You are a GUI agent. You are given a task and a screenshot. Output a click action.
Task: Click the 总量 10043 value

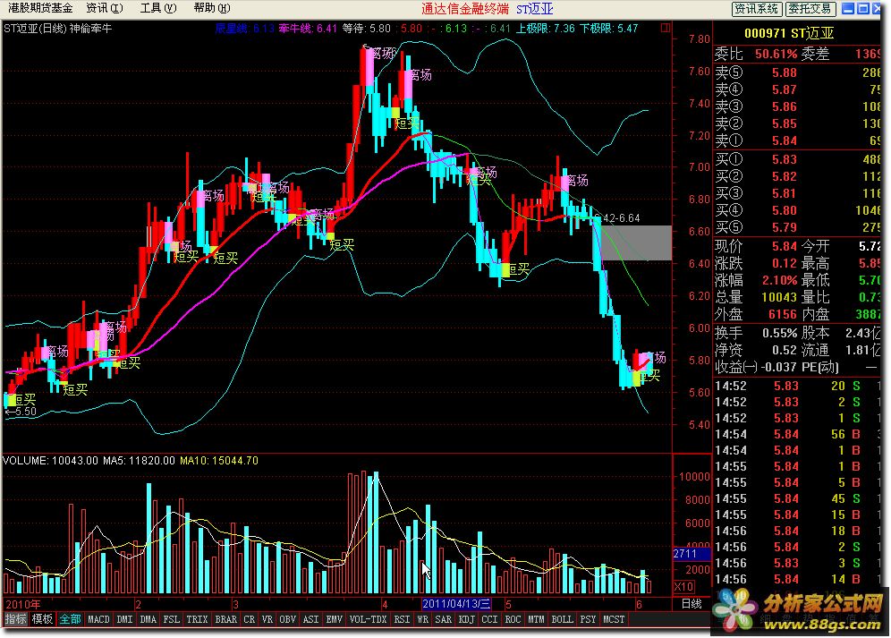(x=780, y=297)
